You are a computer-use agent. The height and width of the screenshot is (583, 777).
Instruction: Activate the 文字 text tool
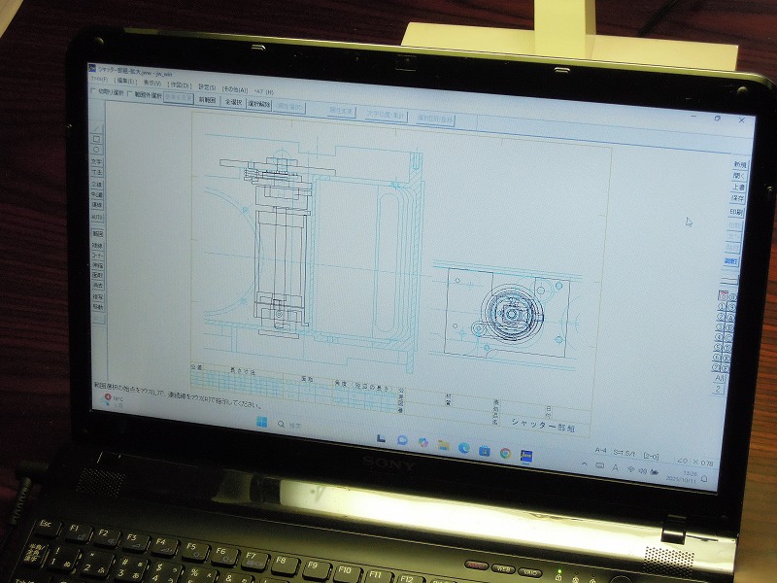[97, 162]
